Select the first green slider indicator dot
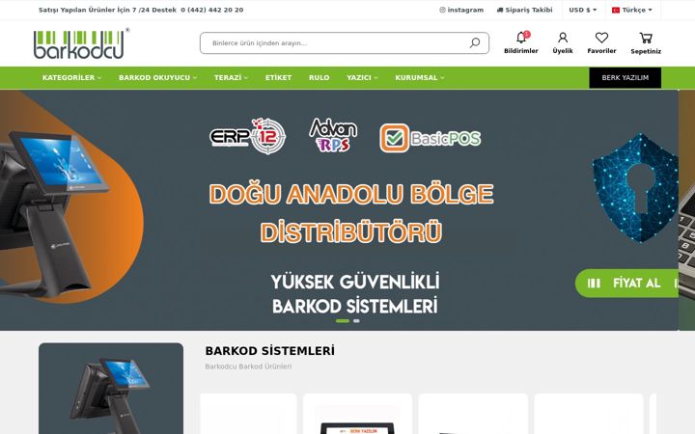 [342, 321]
